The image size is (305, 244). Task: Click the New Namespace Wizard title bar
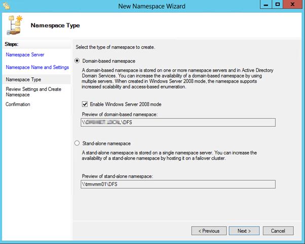click(152, 6)
